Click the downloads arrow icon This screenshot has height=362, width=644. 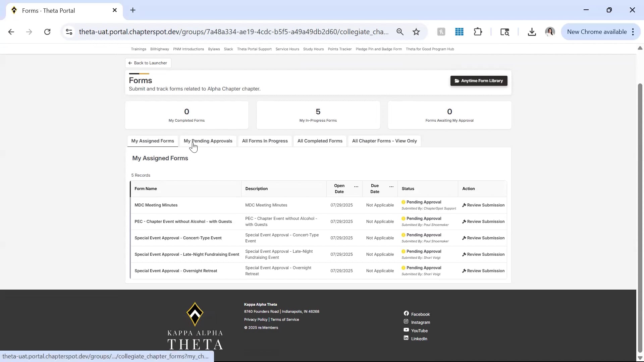(x=532, y=32)
